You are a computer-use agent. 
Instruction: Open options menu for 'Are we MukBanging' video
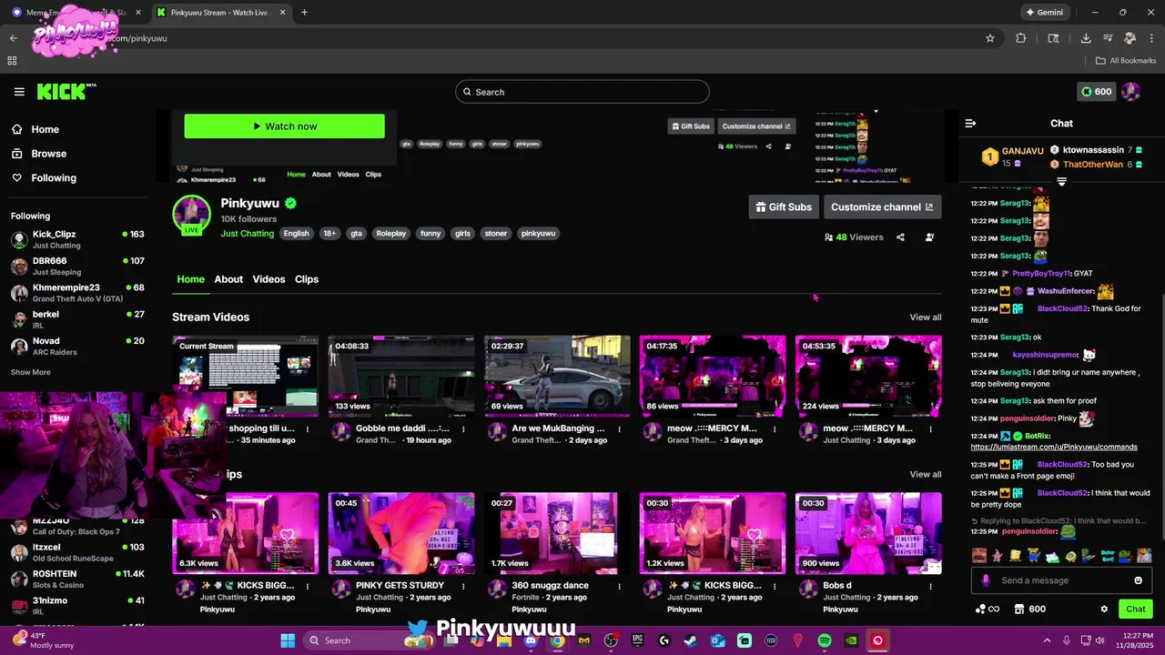(x=619, y=428)
